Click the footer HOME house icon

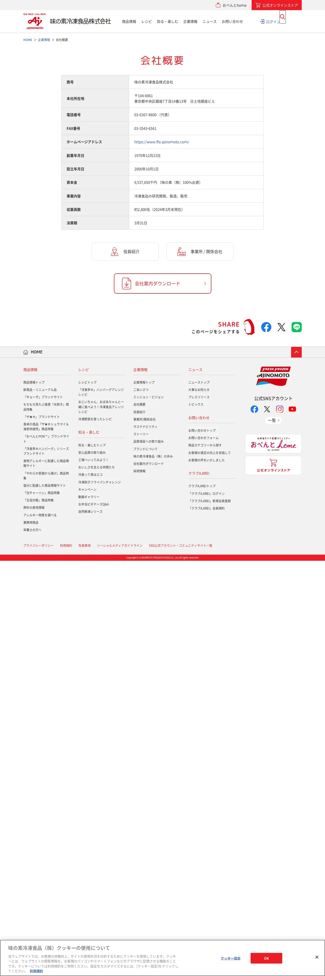click(26, 352)
